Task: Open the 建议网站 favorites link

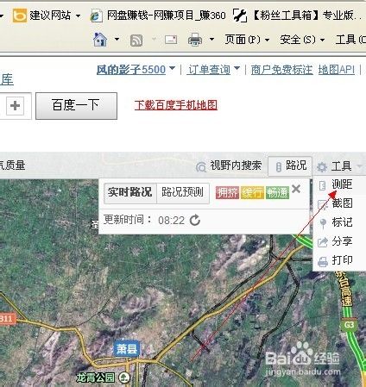Action: click(x=42, y=16)
